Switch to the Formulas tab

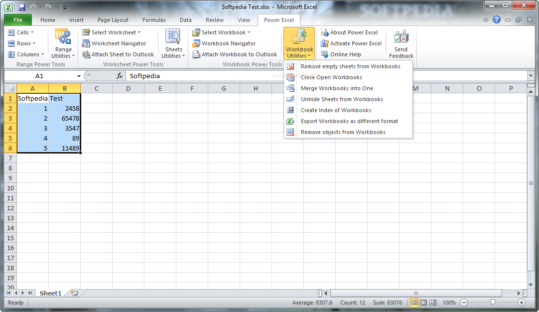pyautogui.click(x=154, y=20)
